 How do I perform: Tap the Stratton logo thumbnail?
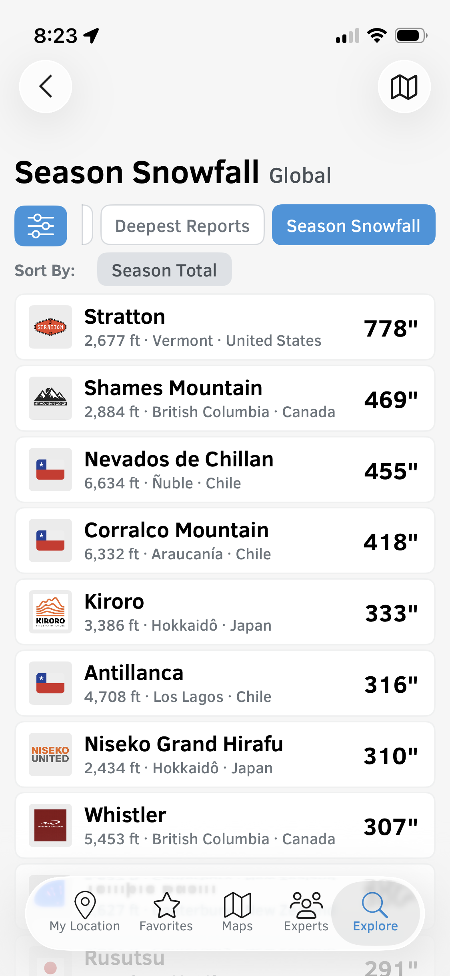click(x=50, y=327)
